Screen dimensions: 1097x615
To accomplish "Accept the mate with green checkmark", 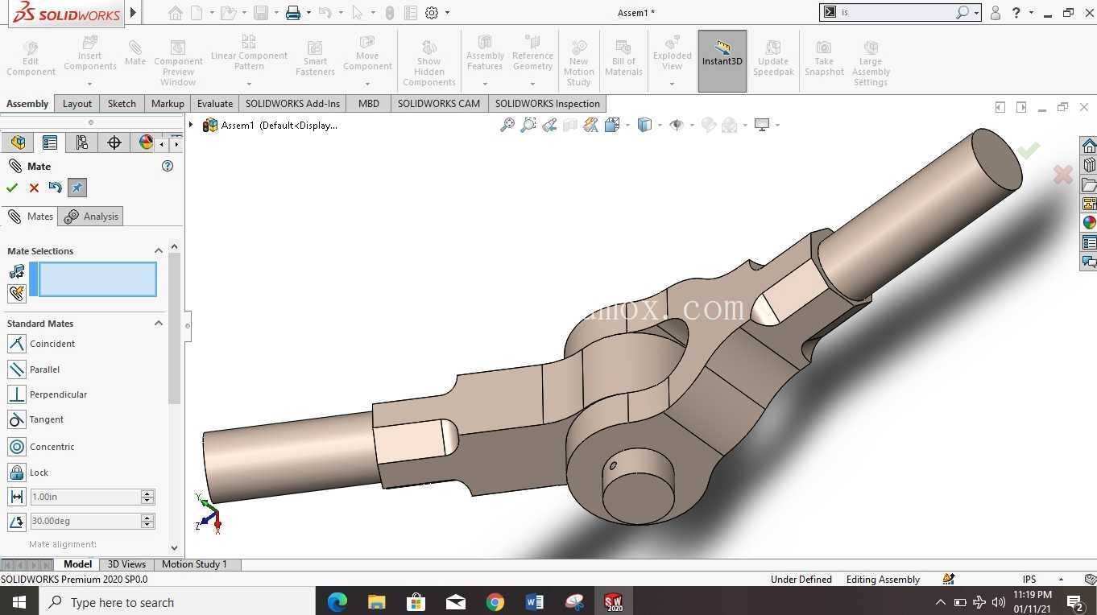I will pos(12,188).
